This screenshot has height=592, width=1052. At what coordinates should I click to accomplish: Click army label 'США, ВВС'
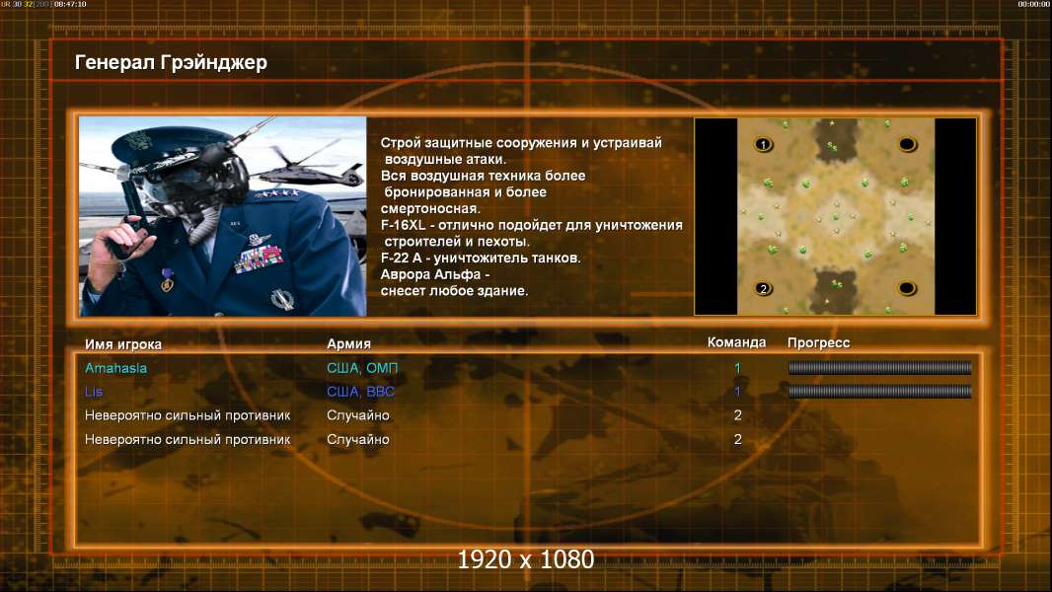click(x=360, y=392)
